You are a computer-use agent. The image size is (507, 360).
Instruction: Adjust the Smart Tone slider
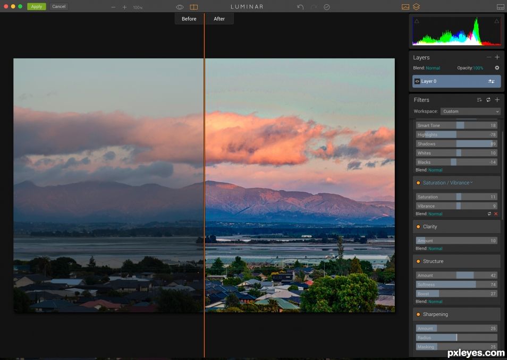click(x=457, y=125)
